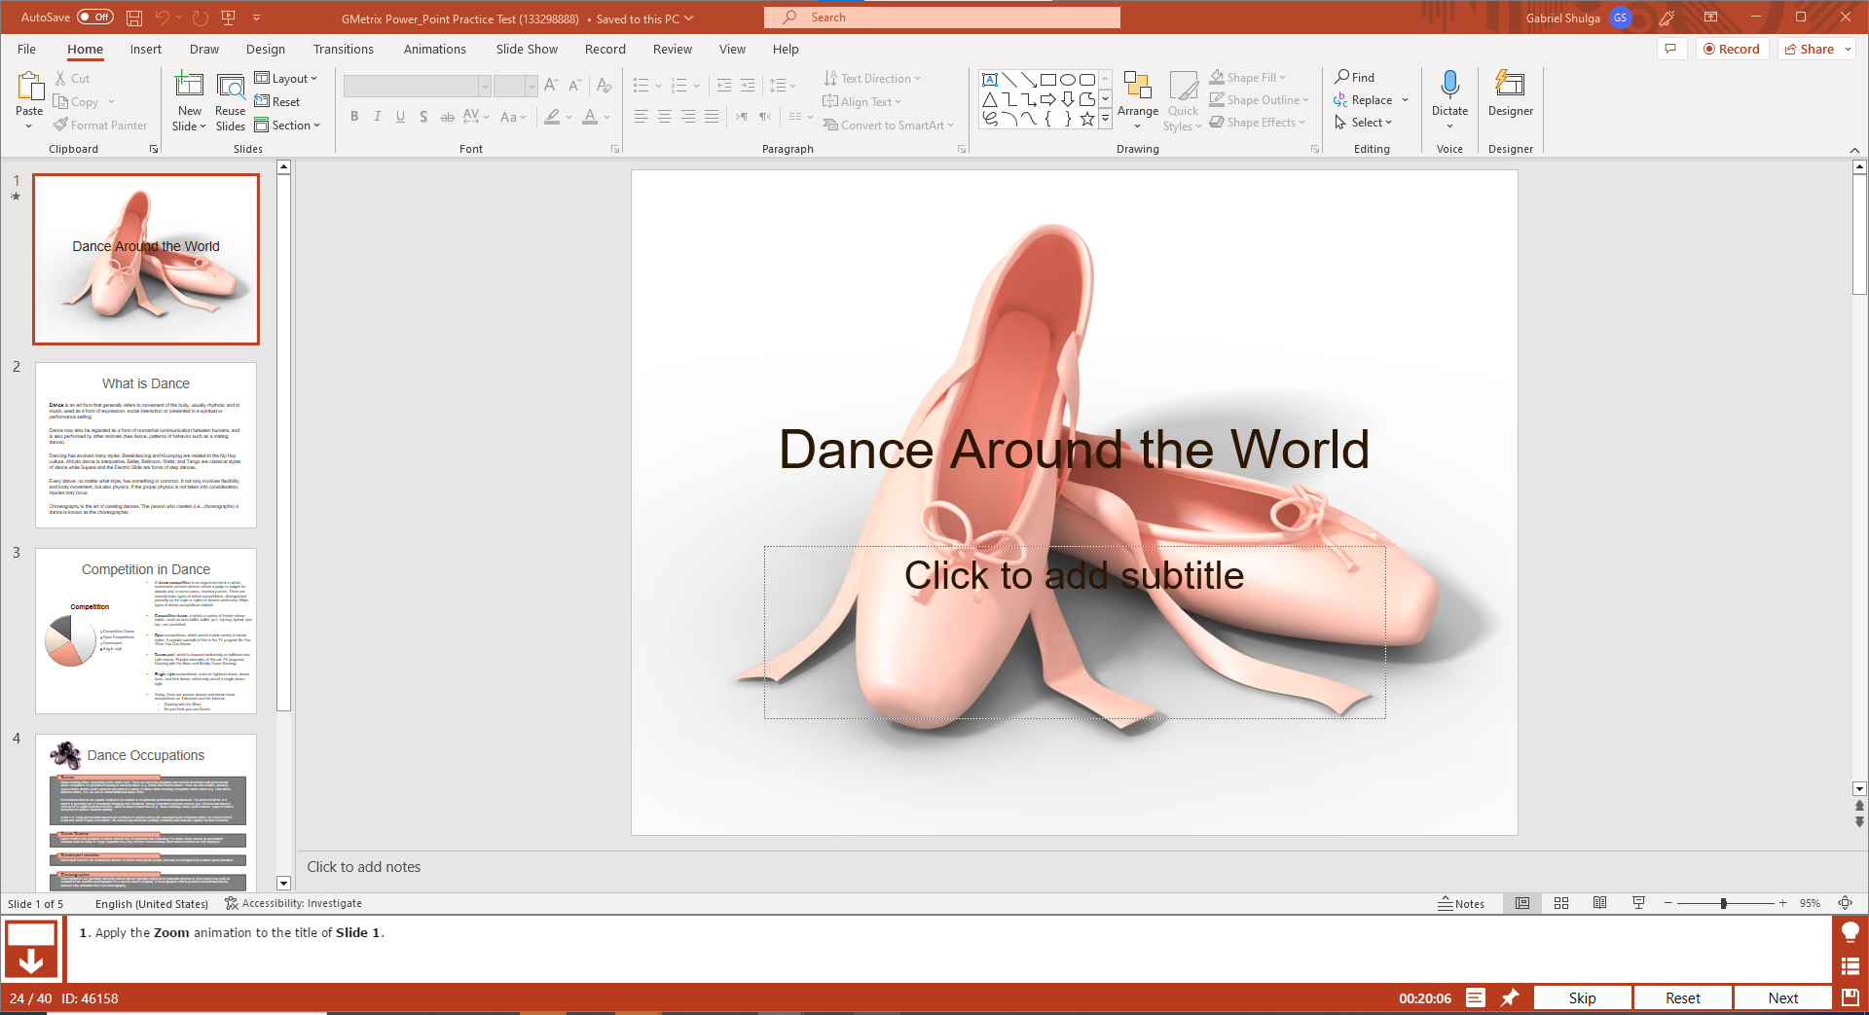Select the Format Painter tool

click(x=100, y=125)
